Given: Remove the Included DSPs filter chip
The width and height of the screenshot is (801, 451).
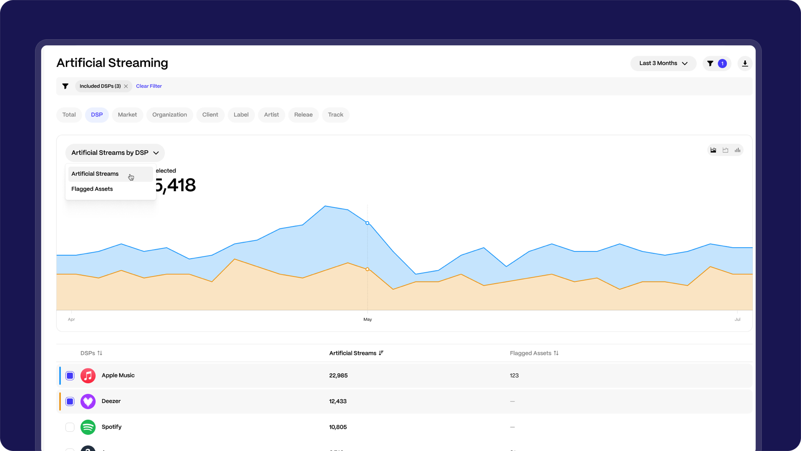Looking at the screenshot, I should (126, 86).
